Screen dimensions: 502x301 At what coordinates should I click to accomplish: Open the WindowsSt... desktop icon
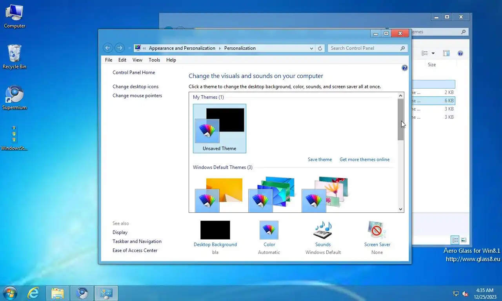[14, 138]
